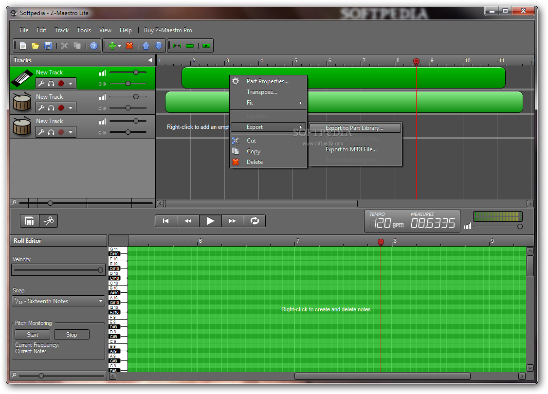Screen dimensions: 548x394
Task: Adjust the master volume slider
Action: (498, 226)
